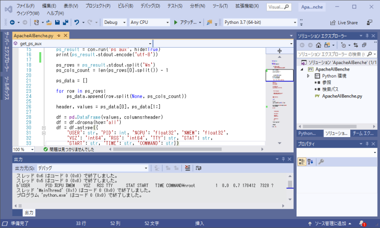Viewport: 380px width, 228px height.
Task: Open the デバッグ(D) menu
Action: 151,6
